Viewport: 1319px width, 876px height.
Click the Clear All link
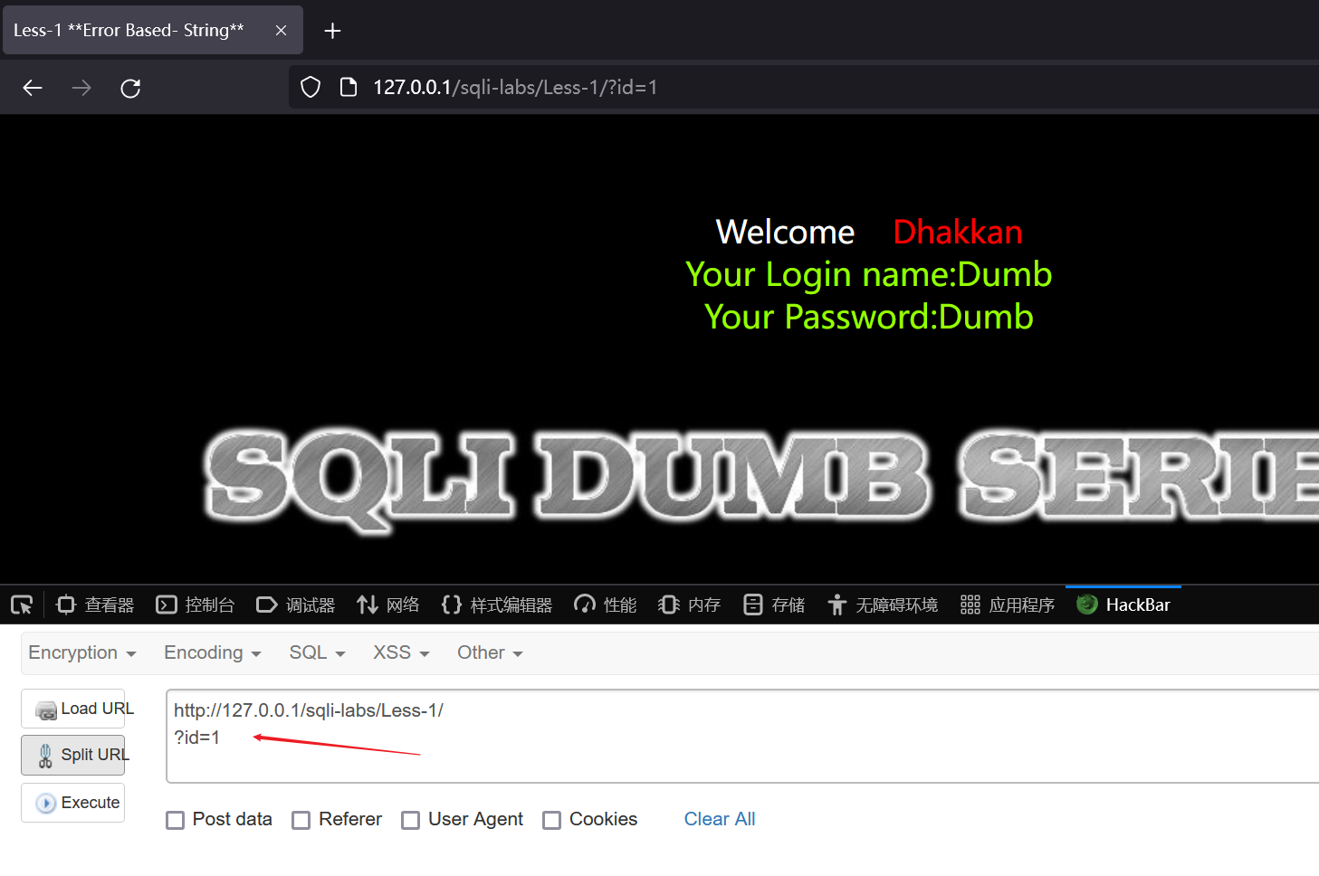tap(719, 819)
